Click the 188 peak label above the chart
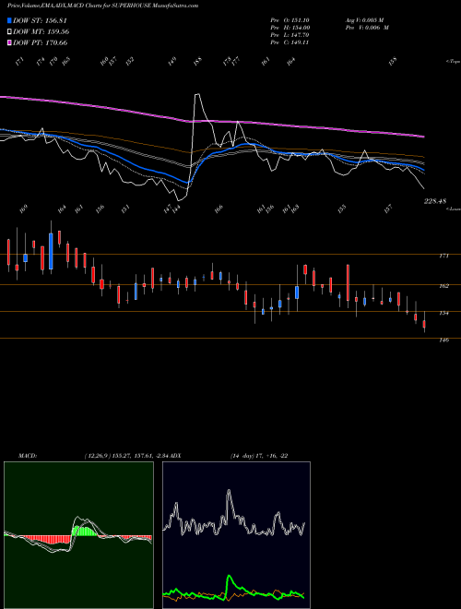The height and width of the screenshot is (609, 461). tap(198, 61)
